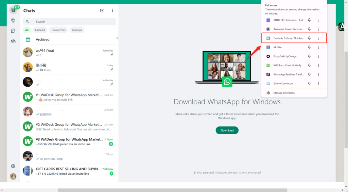
Task: Pin the Proxy SwitchyOmega extension
Action: [309, 56]
